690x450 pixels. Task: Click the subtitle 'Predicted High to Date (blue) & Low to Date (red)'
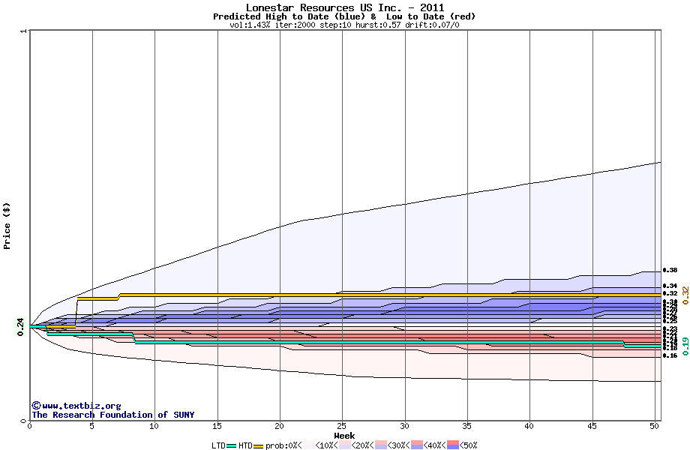click(x=344, y=16)
